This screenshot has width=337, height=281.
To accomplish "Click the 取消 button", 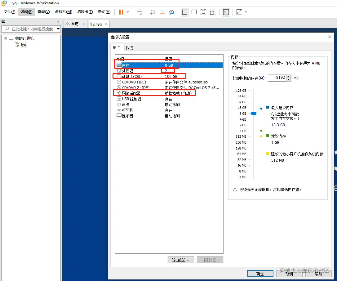I will (289, 274).
